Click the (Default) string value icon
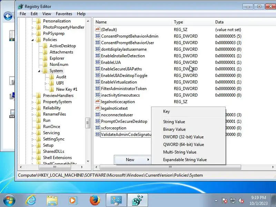The width and height of the screenshot is (276, 207). [98, 29]
